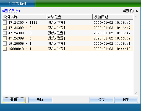Click the scrollbar up arrow
This screenshot has width=141, height=111.
(x=135, y=17)
